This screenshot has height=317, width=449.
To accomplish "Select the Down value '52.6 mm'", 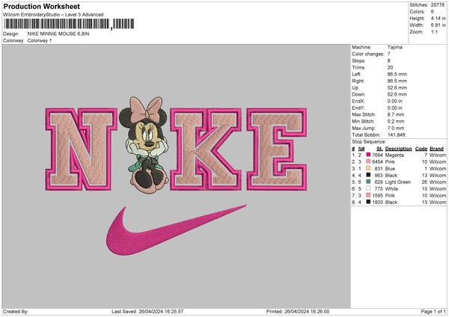I will pos(397,94).
